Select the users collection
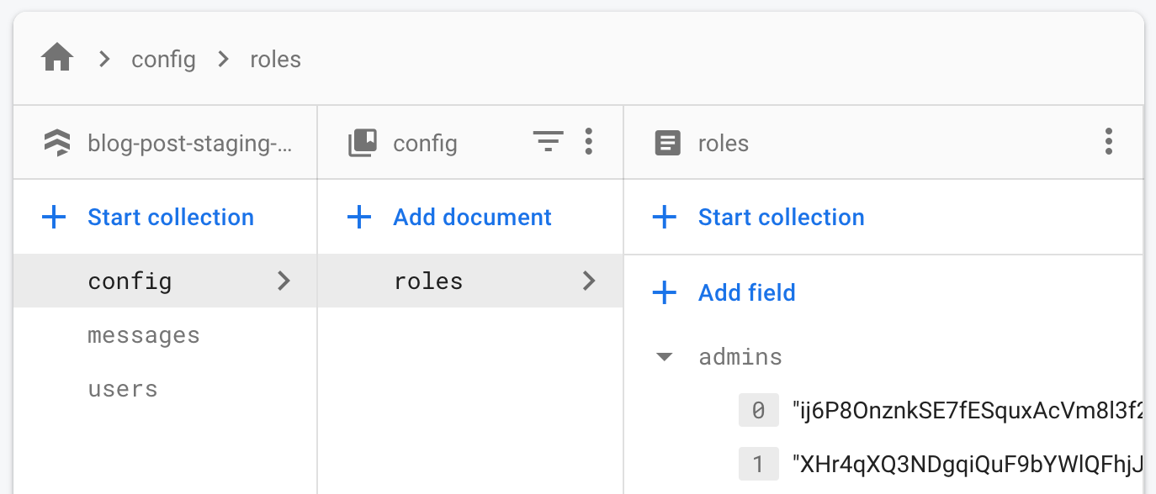The width and height of the screenshot is (1156, 494). click(123, 389)
